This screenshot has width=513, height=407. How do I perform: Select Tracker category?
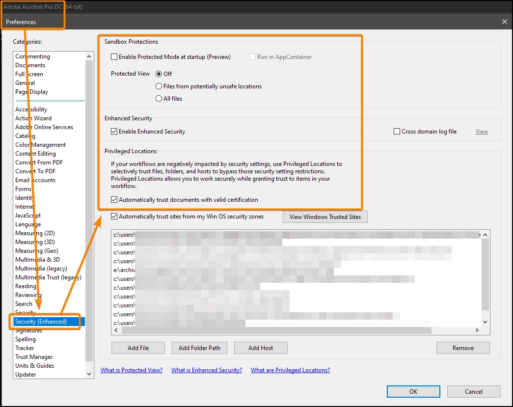click(x=25, y=348)
